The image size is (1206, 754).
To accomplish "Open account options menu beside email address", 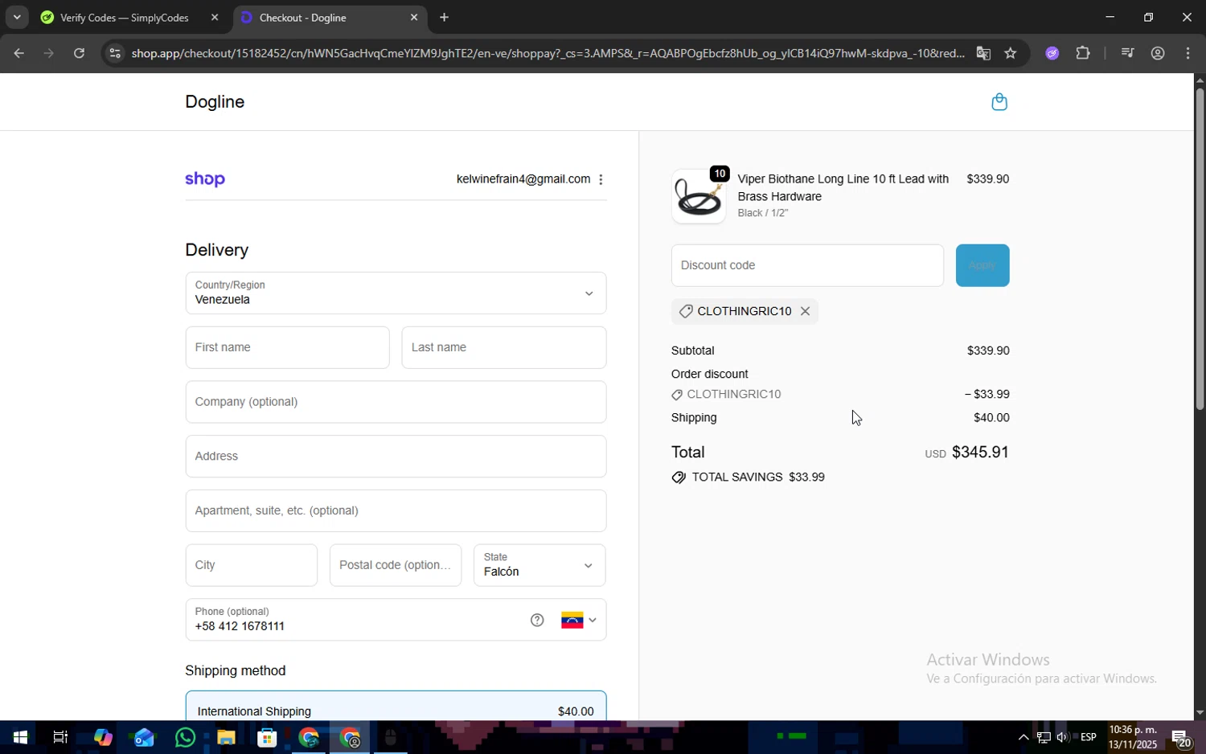I will [x=601, y=179].
